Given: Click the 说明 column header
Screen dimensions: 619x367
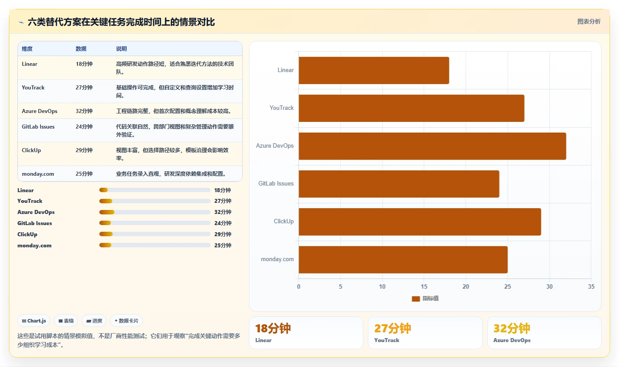Looking at the screenshot, I should click(x=122, y=49).
